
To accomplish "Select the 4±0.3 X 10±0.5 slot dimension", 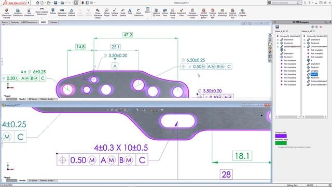I will pos(121,148).
